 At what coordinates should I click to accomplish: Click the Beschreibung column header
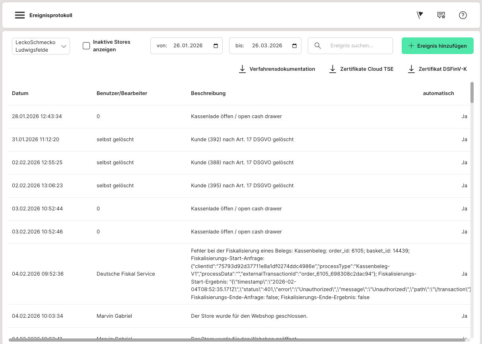click(x=208, y=93)
